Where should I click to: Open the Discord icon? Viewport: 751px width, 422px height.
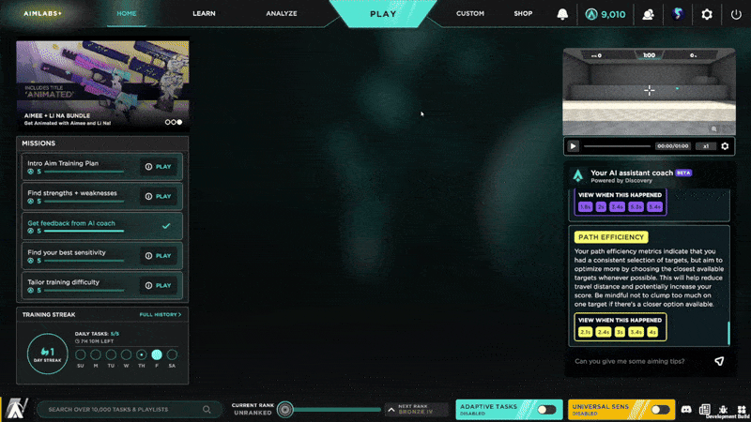click(686, 410)
